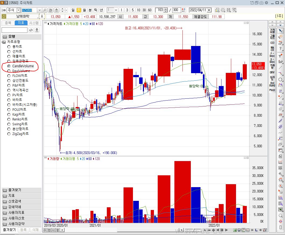Viewport: 285px width, 235px height.
Task: Click the L letter icon in bottom bar
Action: (x=256, y=230)
